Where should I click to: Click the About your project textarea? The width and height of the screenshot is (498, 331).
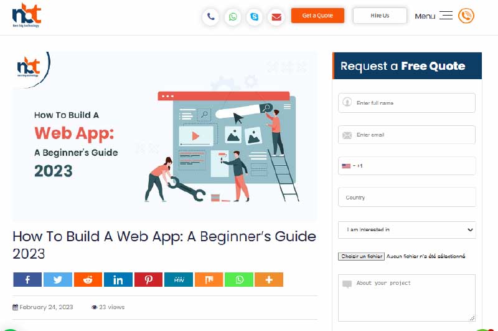click(x=407, y=298)
